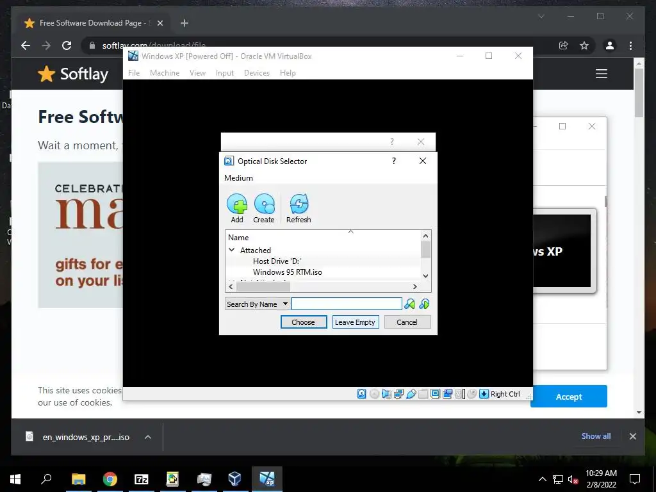Open the Softlay hamburger menu

click(601, 74)
